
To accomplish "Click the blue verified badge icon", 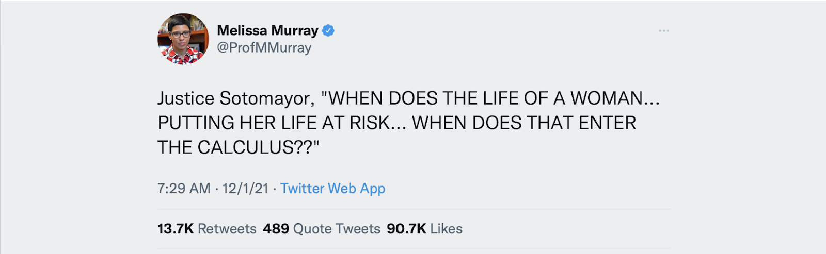I will pos(328,30).
